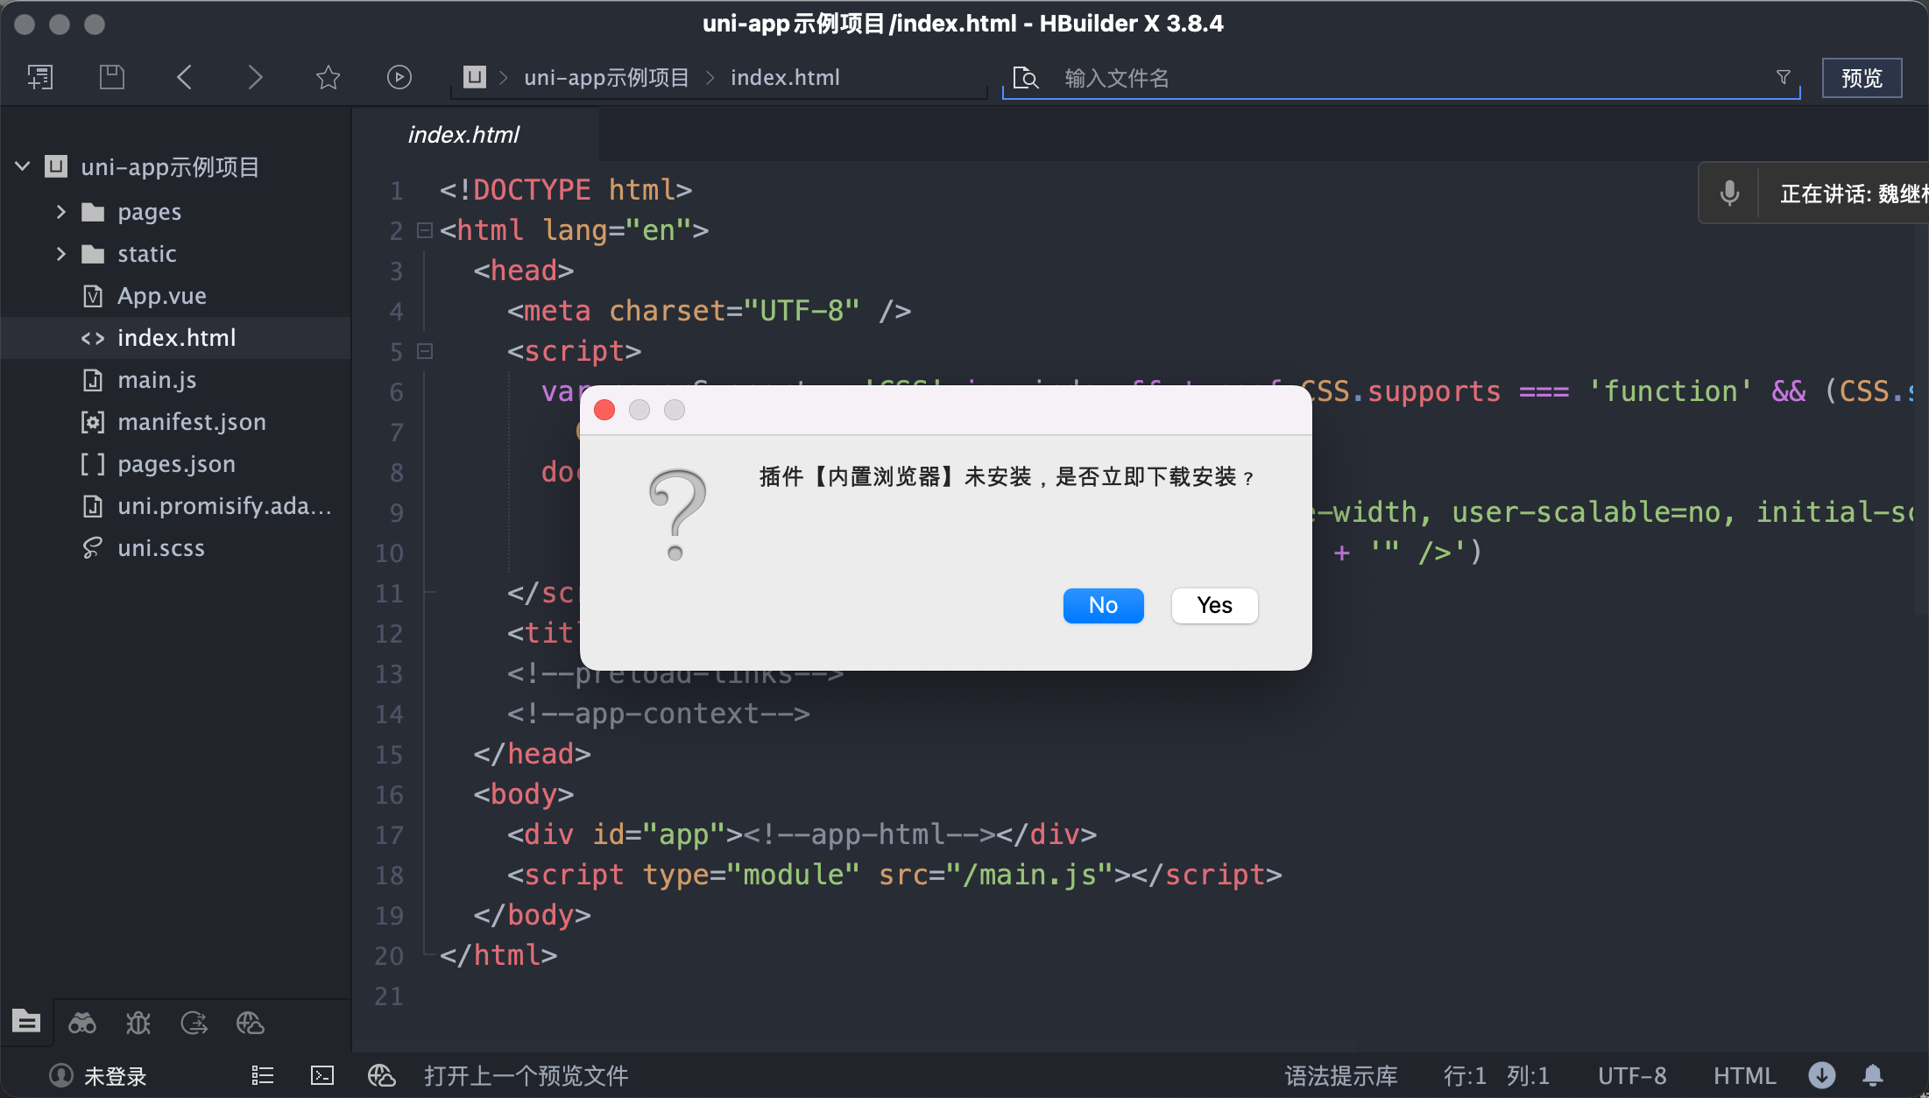Open notifications via the bell icon

point(1874,1075)
